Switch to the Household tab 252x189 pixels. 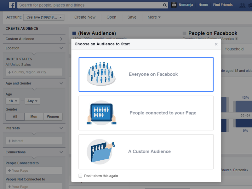[234, 49]
